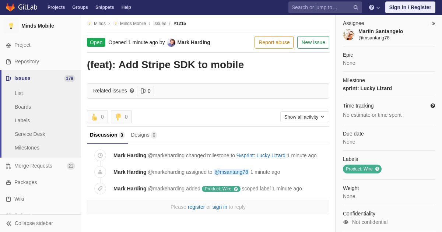Click the search magnifier icon
This screenshot has height=232, width=442.
356,7
